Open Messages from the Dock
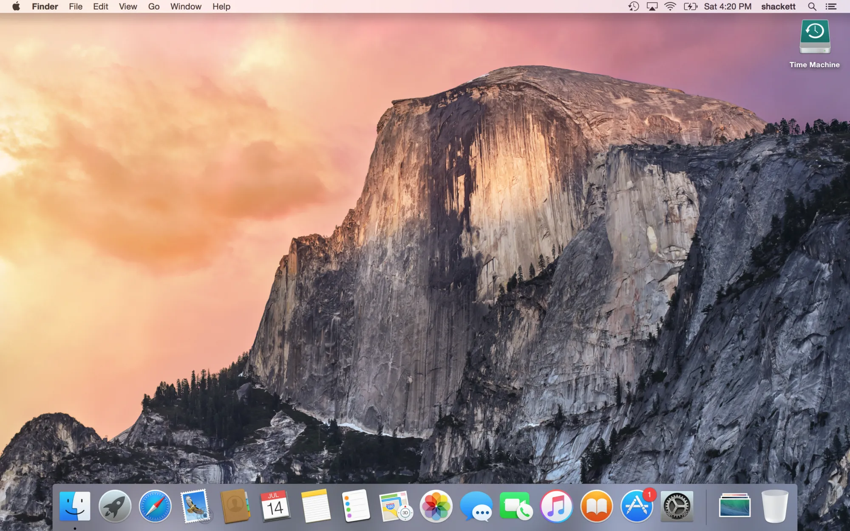The width and height of the screenshot is (850, 531). pyautogui.click(x=476, y=506)
